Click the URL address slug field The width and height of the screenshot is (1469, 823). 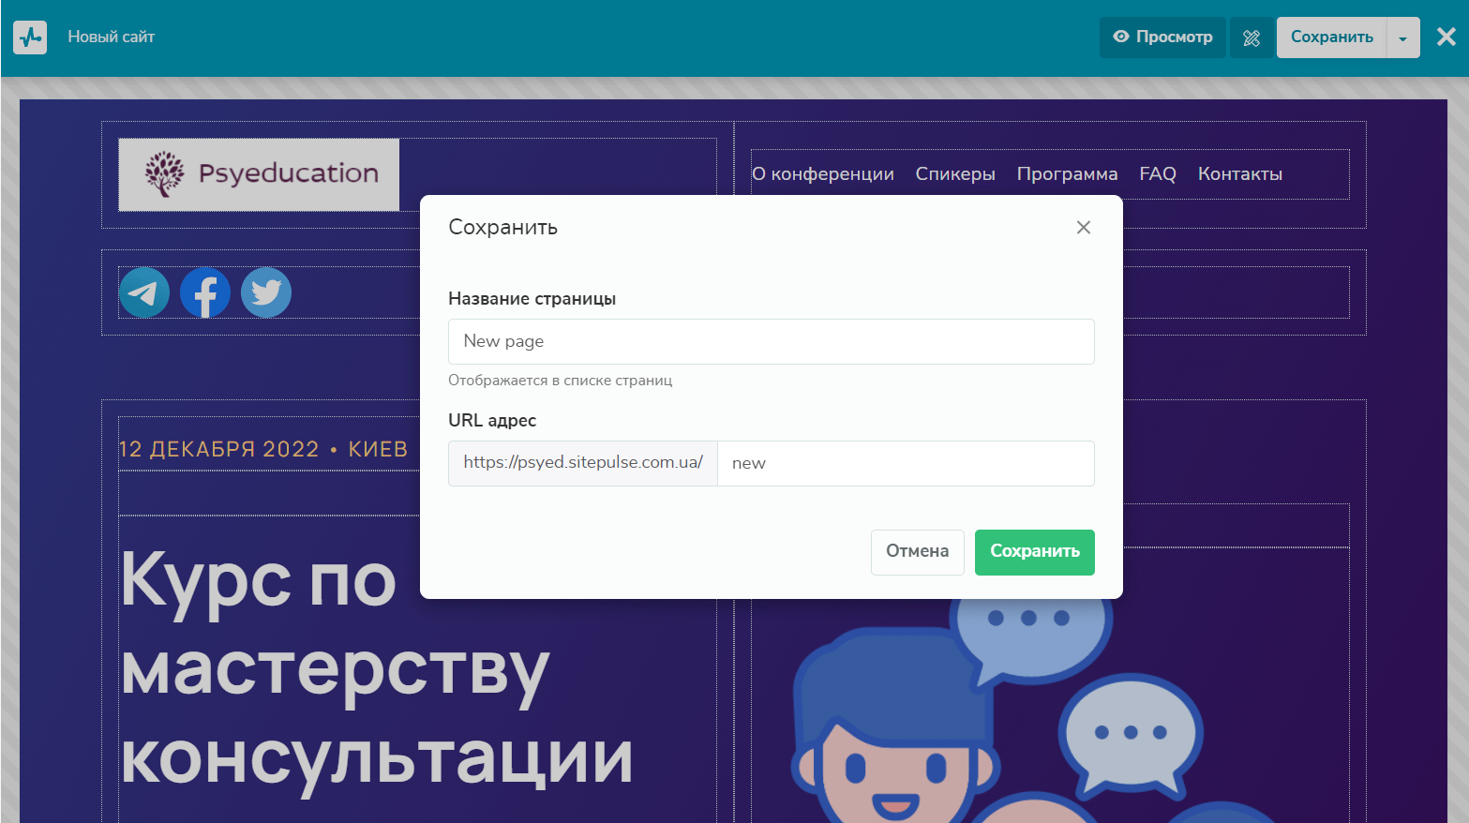[x=906, y=463]
